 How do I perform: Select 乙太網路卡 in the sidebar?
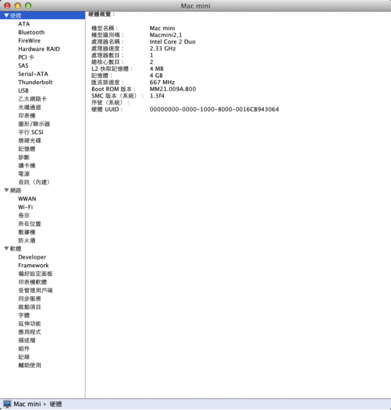click(x=32, y=99)
